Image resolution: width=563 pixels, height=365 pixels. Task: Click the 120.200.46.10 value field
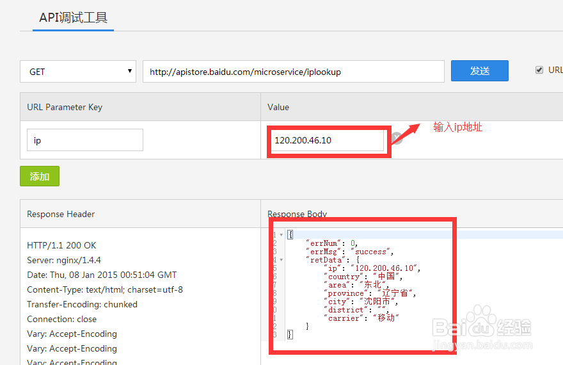point(327,140)
